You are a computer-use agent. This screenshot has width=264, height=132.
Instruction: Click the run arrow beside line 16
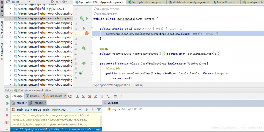click(x=84, y=28)
